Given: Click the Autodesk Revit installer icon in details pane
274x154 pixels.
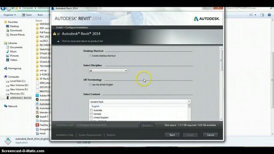Looking at the screenshot, I should point(8,141).
